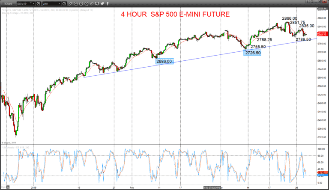The width and height of the screenshot is (329, 190).
Task: Share chart via Twitter bird icon
Action: click(102, 3)
